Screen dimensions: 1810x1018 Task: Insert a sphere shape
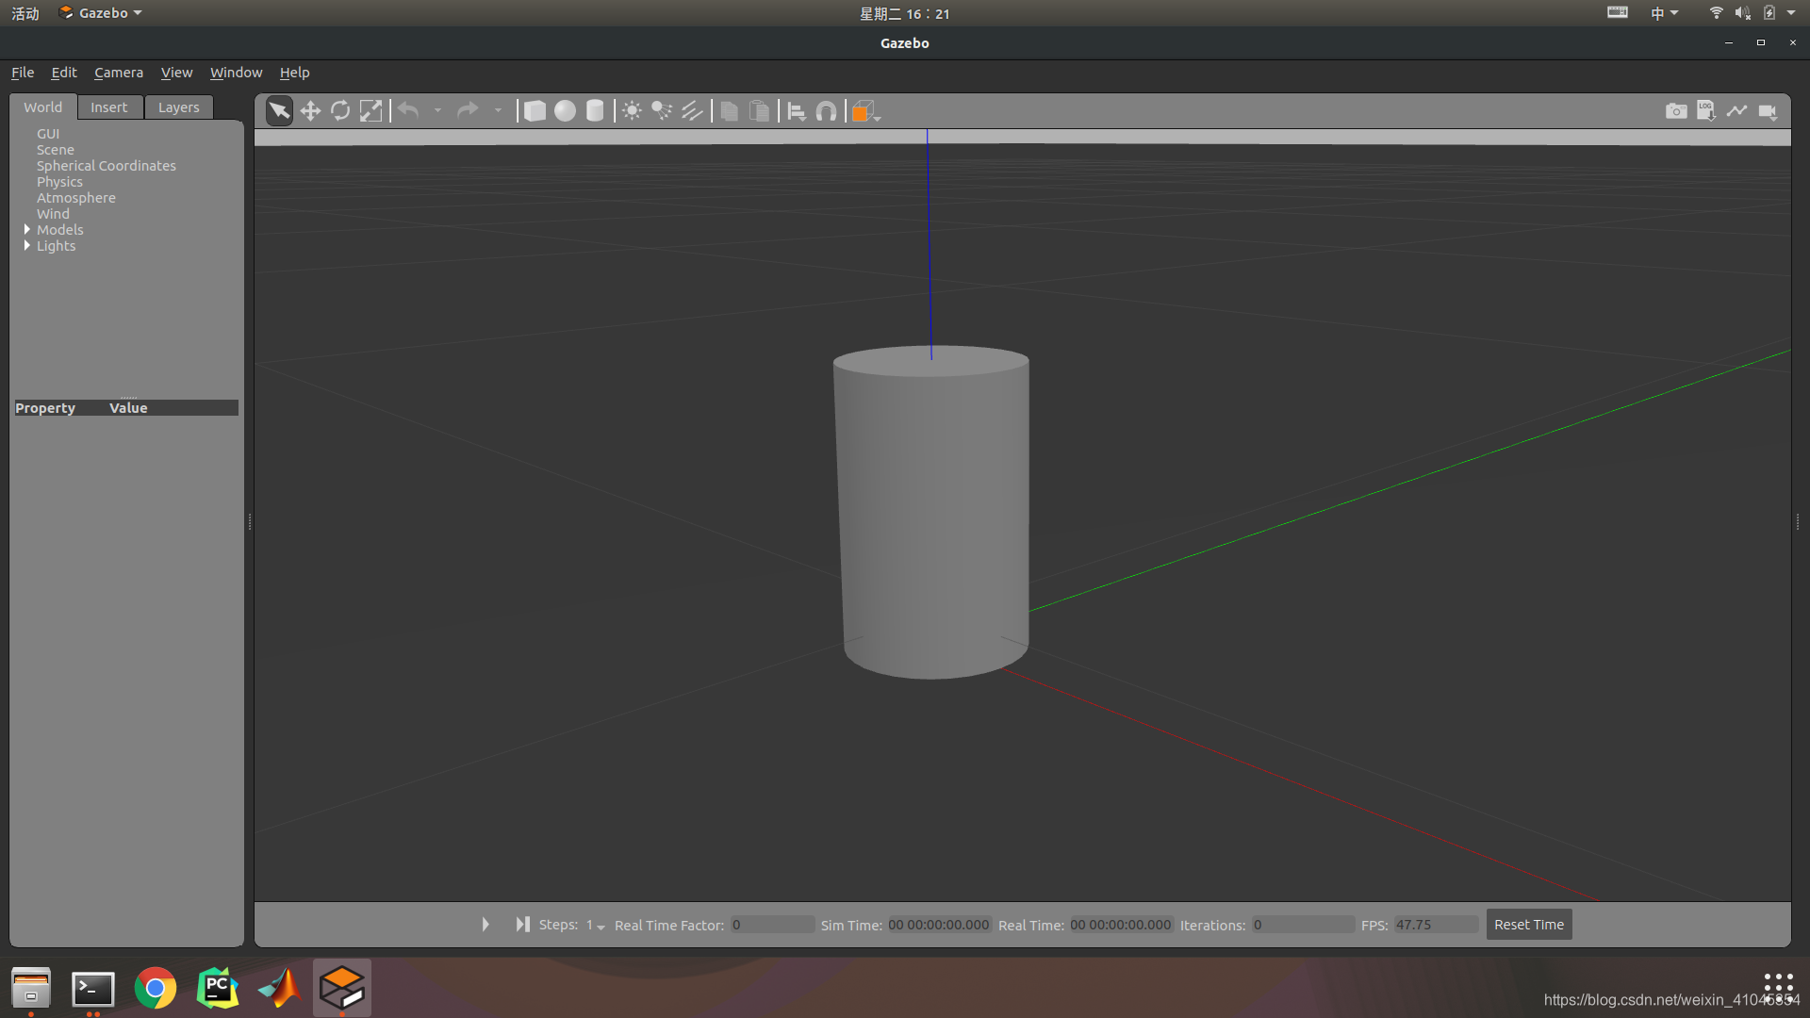point(565,111)
